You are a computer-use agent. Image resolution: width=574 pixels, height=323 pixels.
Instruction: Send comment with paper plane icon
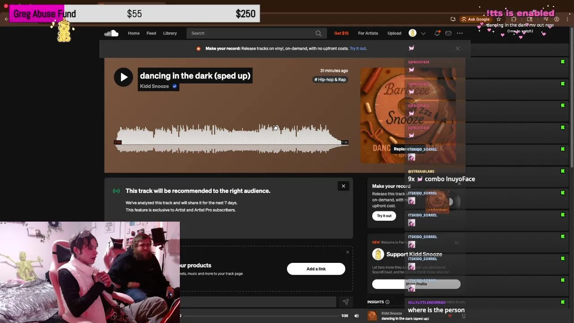coord(345,302)
